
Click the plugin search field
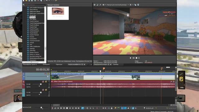[x=35, y=5]
